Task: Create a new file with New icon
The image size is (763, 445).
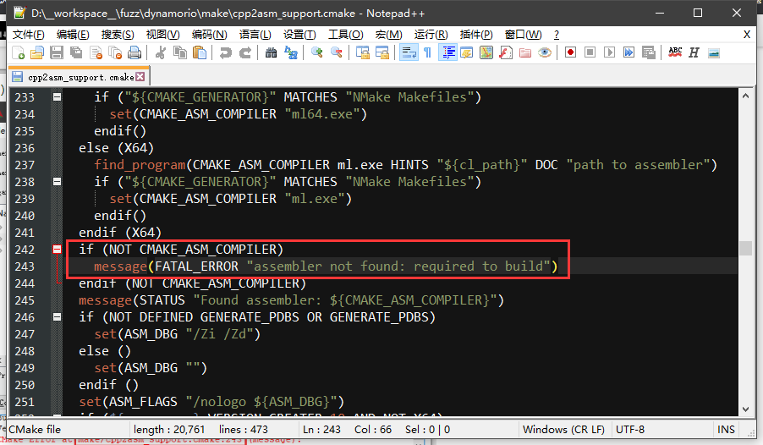Action: pyautogui.click(x=18, y=52)
